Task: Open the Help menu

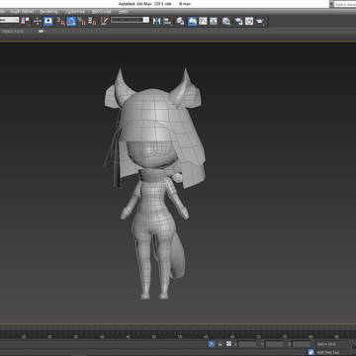Action: [x=123, y=12]
